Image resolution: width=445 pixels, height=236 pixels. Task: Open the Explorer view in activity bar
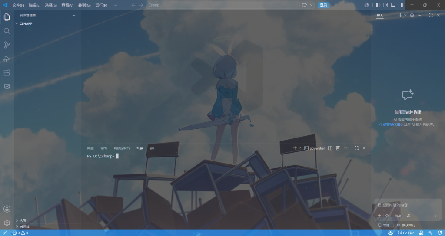(x=7, y=17)
